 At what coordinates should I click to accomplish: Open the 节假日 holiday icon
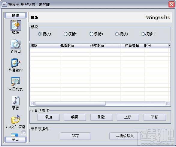pos(16,44)
